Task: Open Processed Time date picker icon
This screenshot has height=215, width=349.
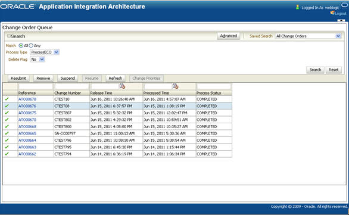Action: [x=175, y=86]
